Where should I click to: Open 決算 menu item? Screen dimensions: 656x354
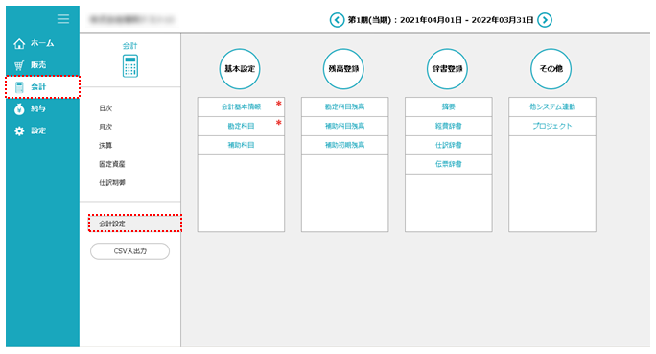point(105,145)
